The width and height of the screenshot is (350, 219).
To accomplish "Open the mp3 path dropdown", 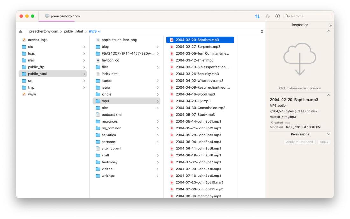I will 95,31.
